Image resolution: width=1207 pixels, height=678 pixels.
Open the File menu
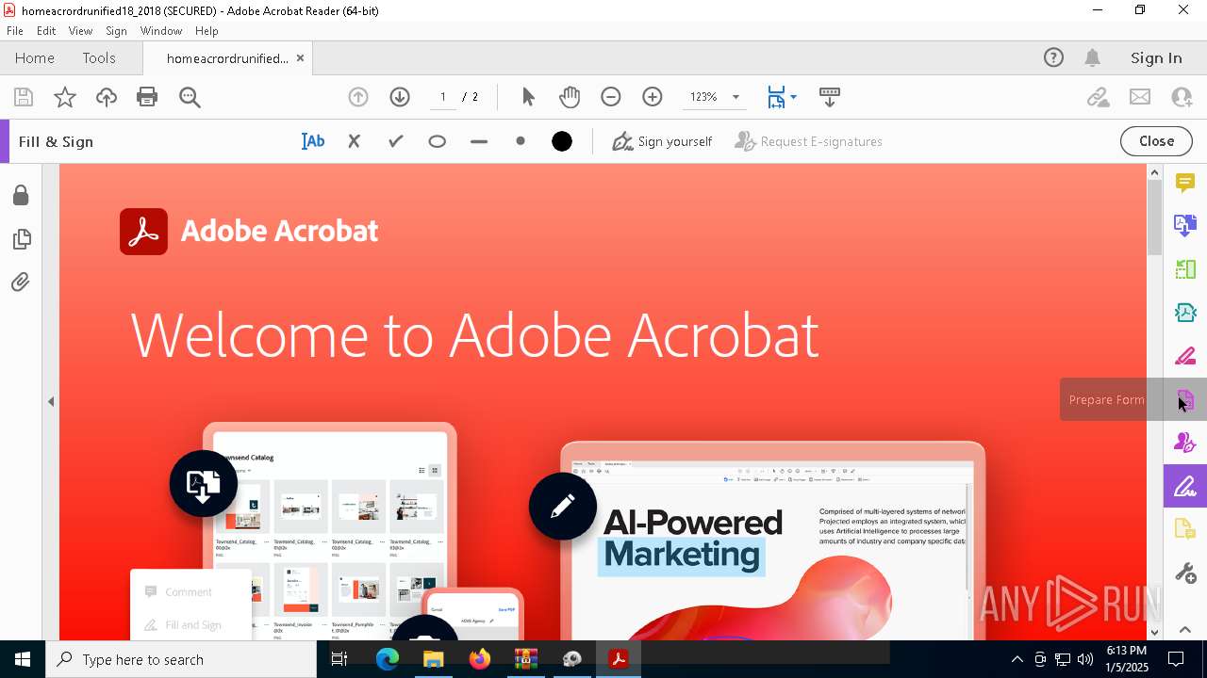click(15, 31)
